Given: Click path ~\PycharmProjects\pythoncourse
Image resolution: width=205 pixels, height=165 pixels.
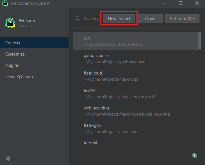Looking at the screenshot, I should pyautogui.click(x=114, y=62).
